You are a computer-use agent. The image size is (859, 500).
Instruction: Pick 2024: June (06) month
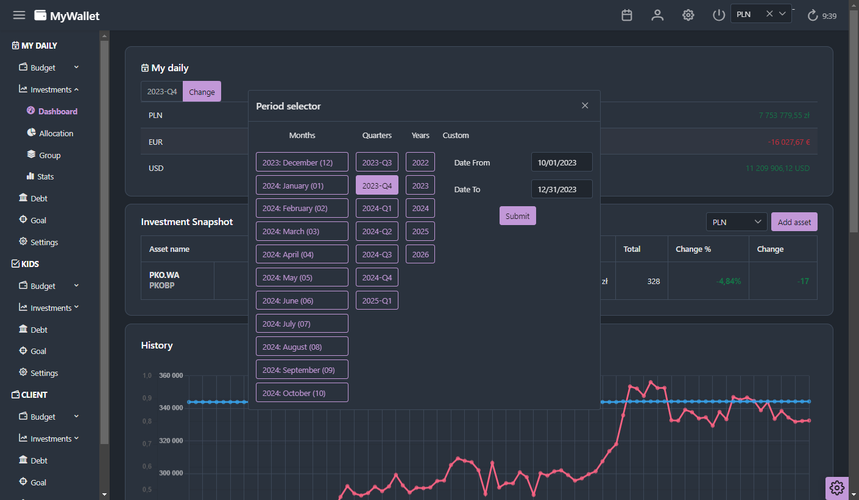point(302,300)
